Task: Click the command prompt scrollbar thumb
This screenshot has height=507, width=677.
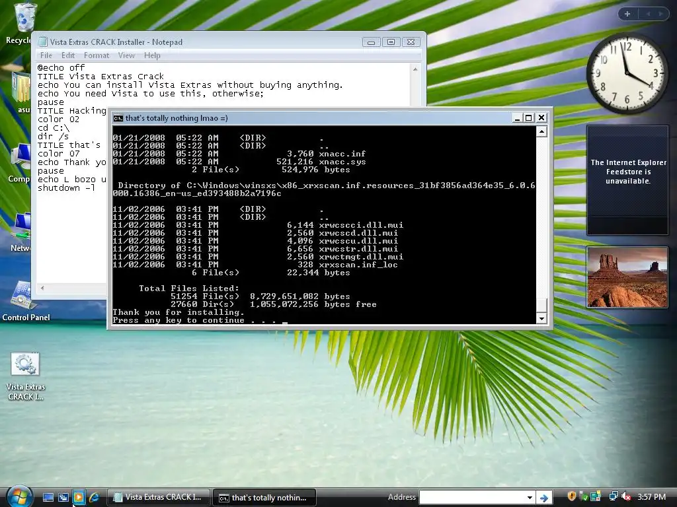Action: tap(541, 306)
